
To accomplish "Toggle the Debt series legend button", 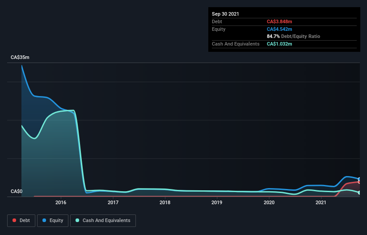I will 21,221.
